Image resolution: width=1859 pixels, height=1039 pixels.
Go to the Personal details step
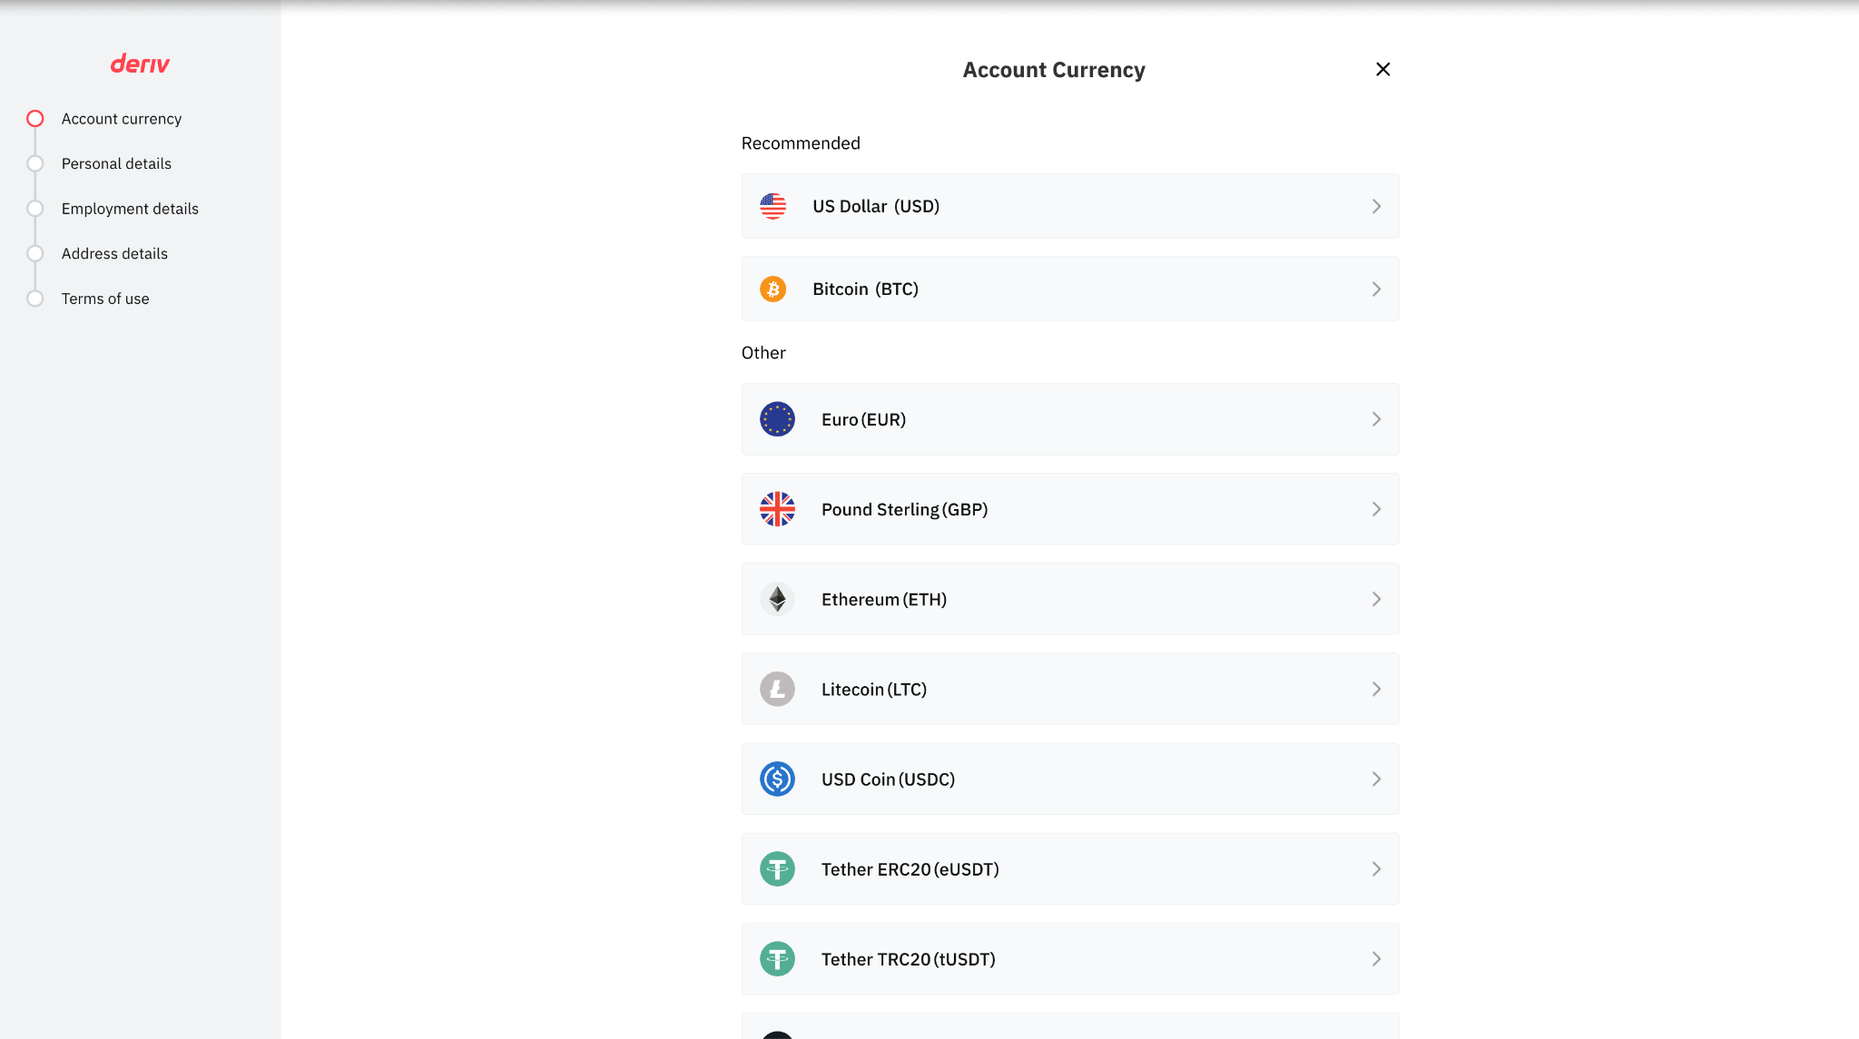point(116,163)
